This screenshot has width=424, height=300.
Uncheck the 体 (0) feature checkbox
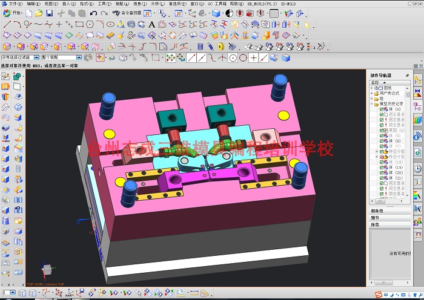381,109
